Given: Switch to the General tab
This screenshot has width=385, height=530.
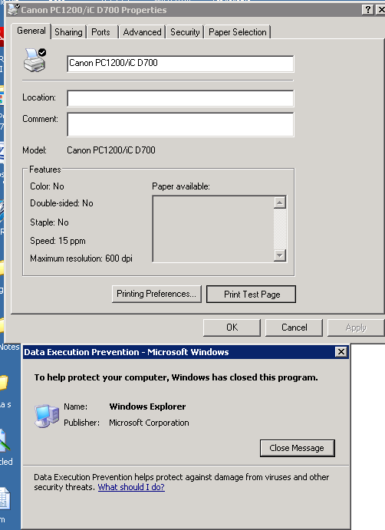Looking at the screenshot, I should 31,31.
